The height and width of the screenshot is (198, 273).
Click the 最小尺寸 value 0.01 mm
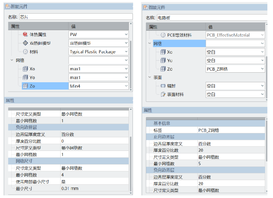pyautogui.click(x=70, y=188)
